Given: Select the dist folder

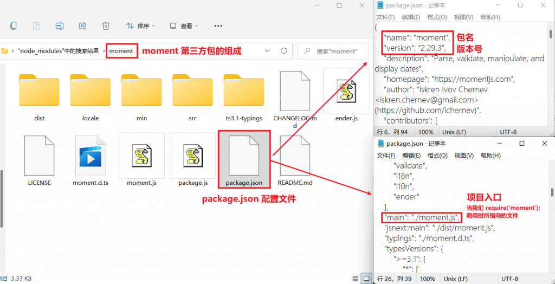Looking at the screenshot, I should (x=39, y=96).
